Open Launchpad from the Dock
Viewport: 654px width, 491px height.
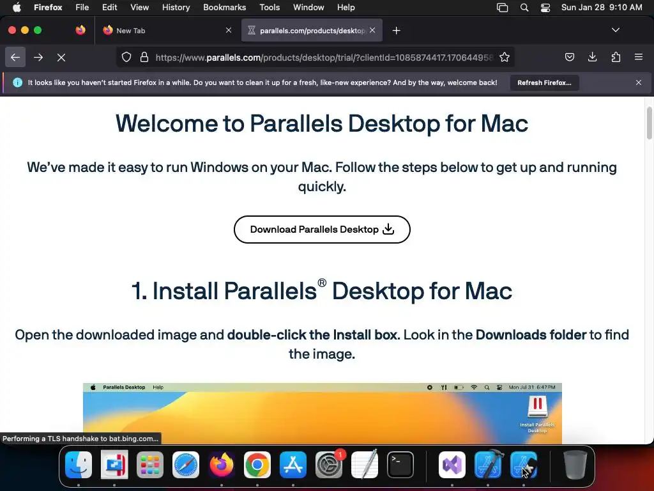pyautogui.click(x=150, y=465)
